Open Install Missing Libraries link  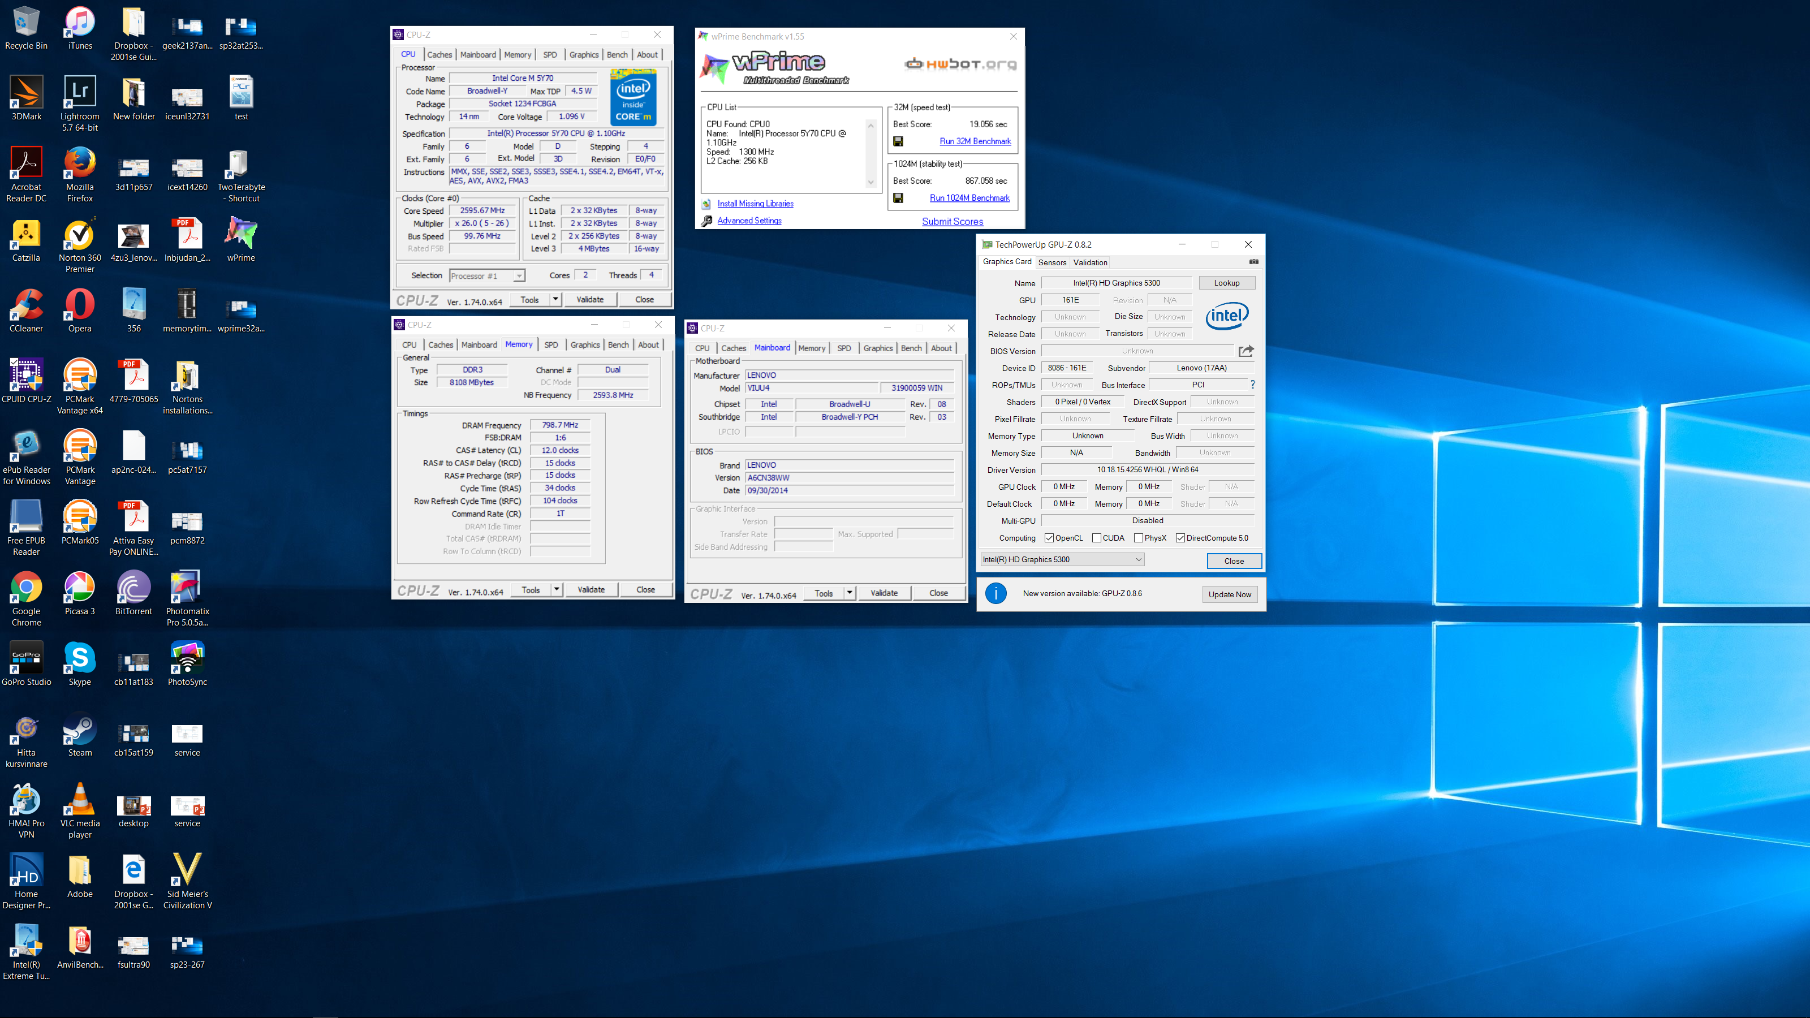755,204
